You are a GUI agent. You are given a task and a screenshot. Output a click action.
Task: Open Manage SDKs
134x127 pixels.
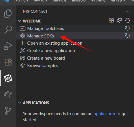click(75, 36)
